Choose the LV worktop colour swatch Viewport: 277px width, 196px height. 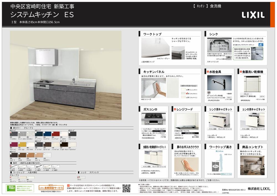pos(22,177)
